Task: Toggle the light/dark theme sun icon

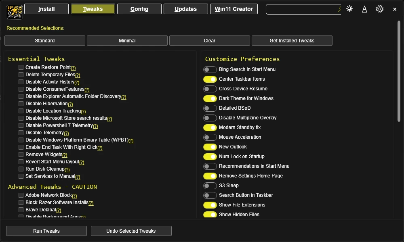Action: tap(349, 9)
